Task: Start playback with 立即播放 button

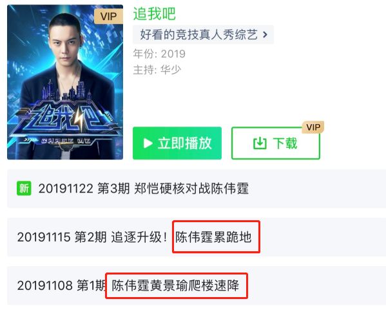Action: click(177, 143)
